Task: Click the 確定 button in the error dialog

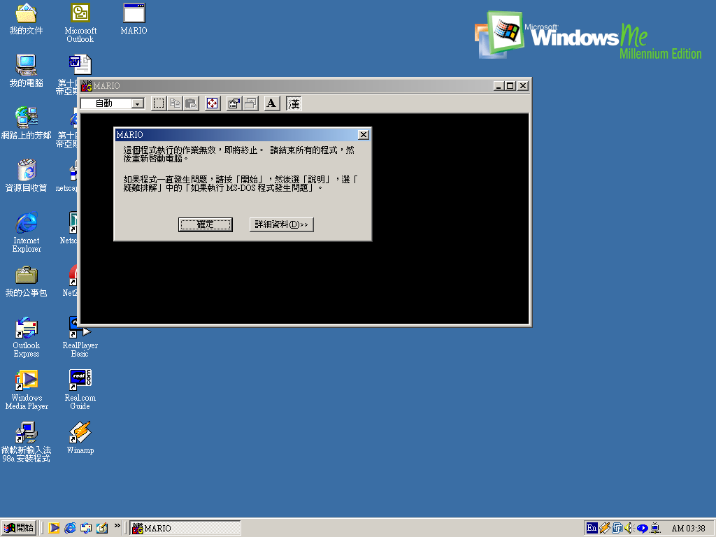Action: click(x=206, y=224)
